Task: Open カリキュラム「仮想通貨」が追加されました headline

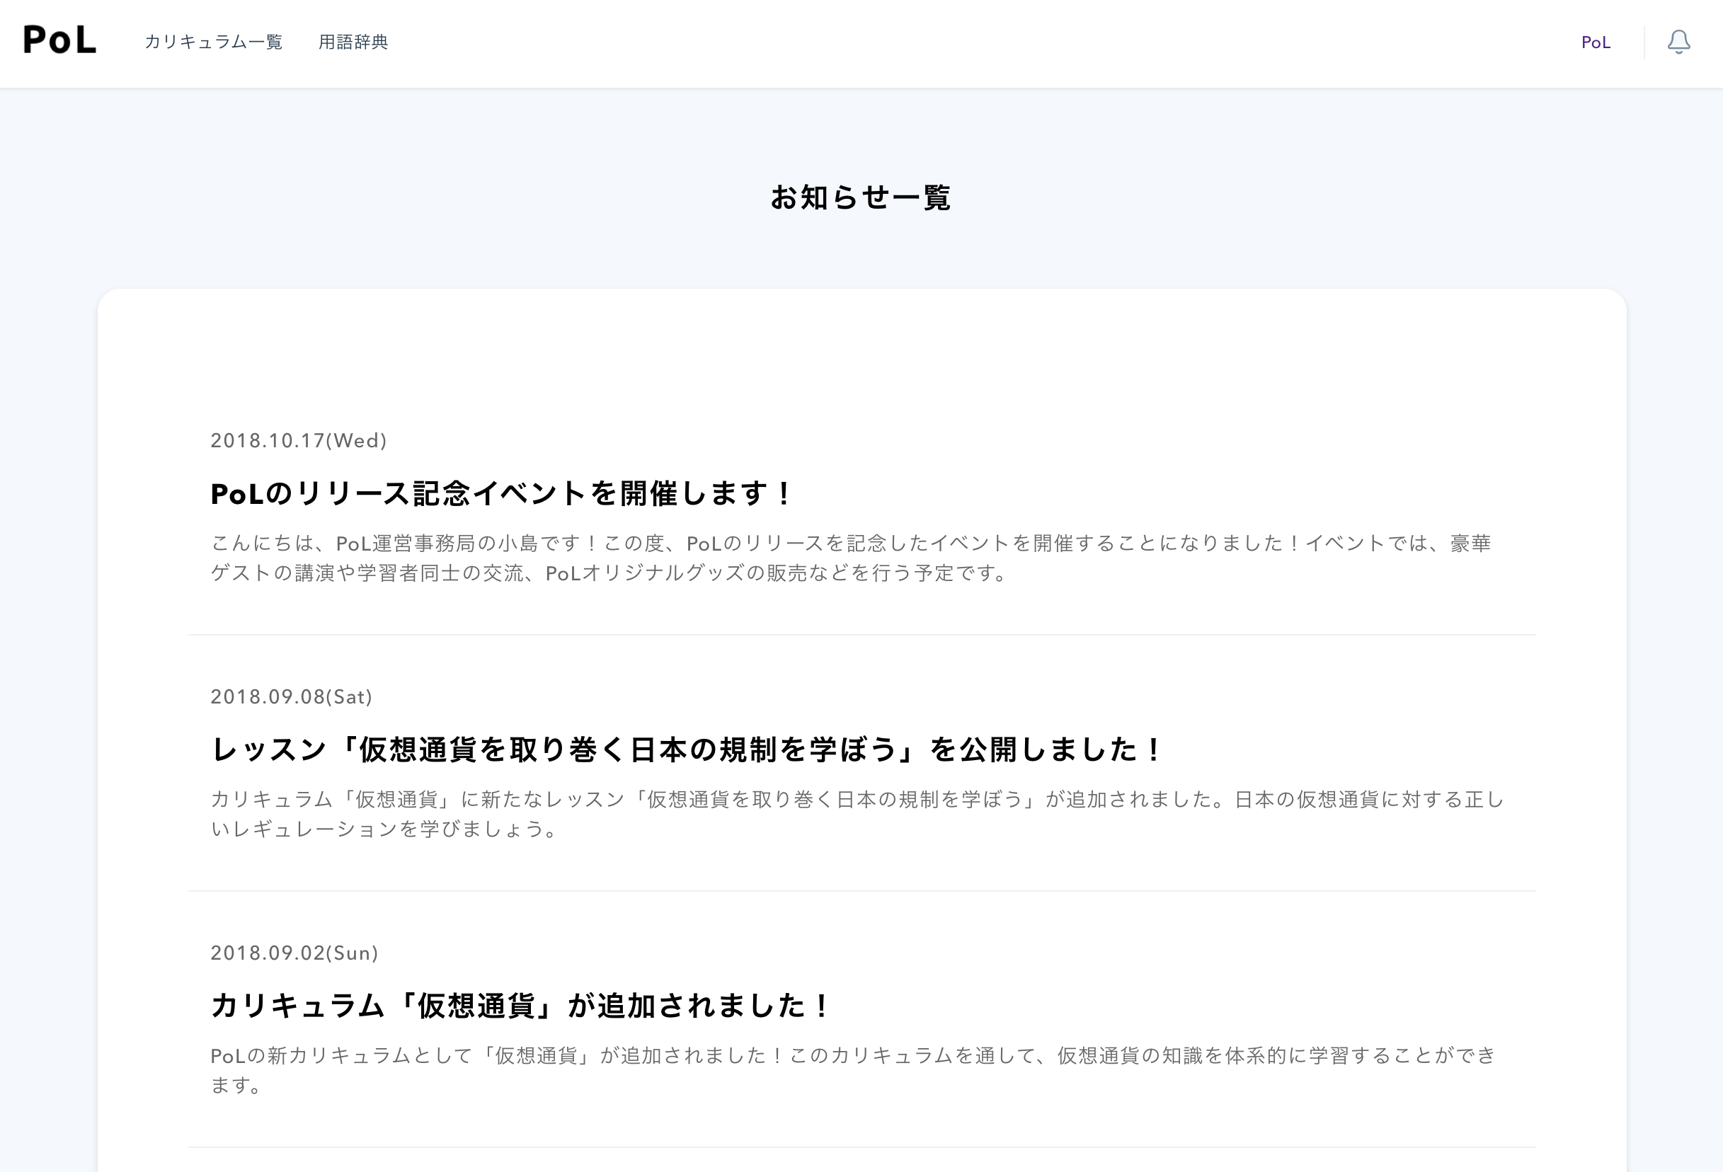Action: tap(520, 1006)
